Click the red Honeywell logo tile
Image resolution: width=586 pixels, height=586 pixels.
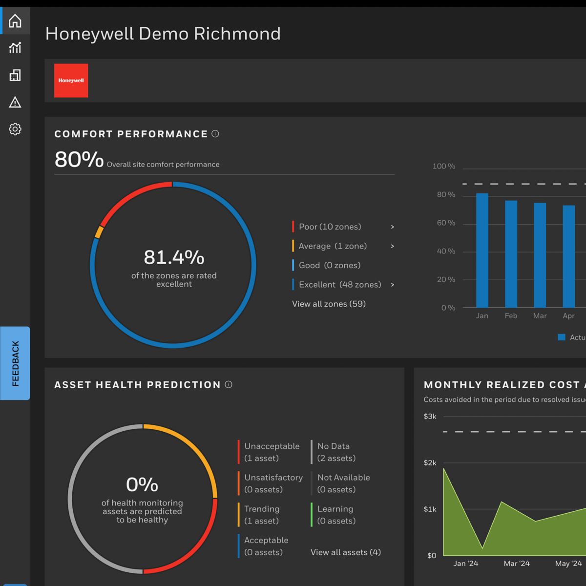71,81
